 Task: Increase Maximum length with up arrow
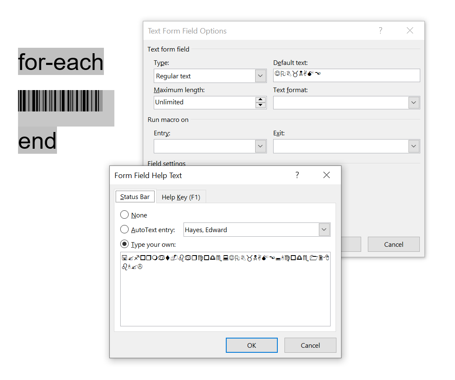point(261,100)
